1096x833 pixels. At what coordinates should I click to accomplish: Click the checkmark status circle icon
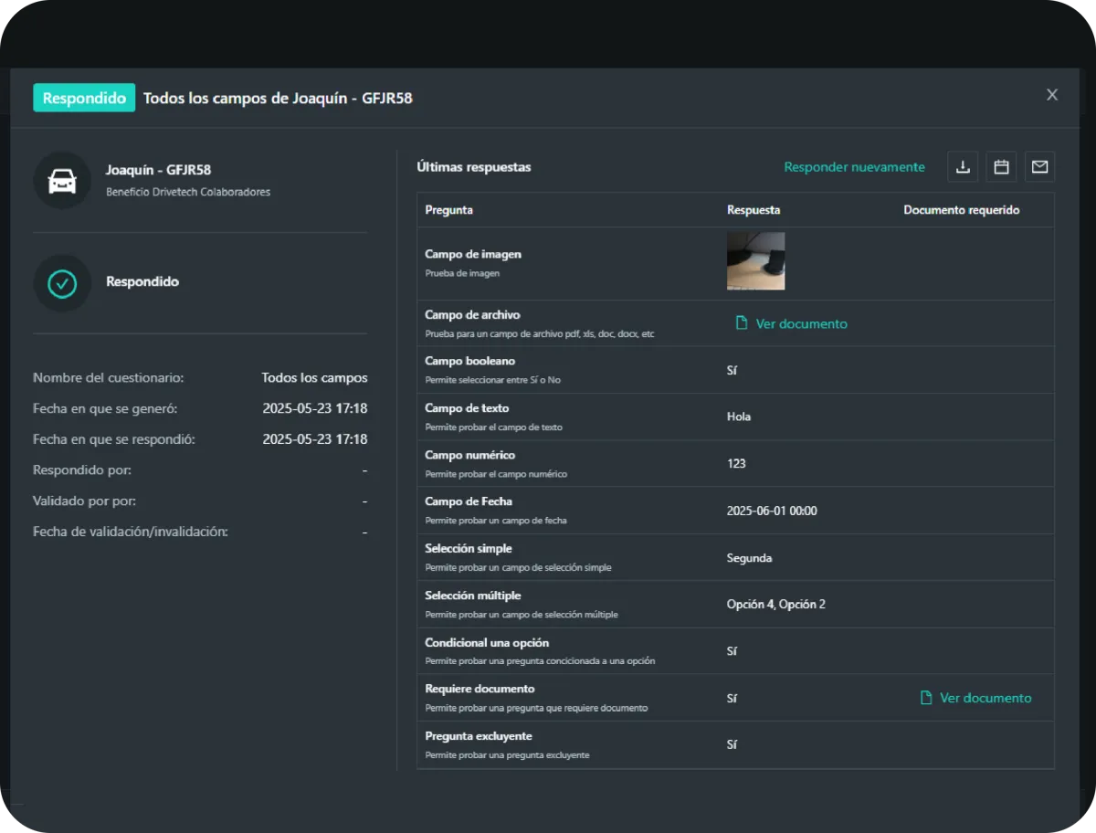(62, 283)
